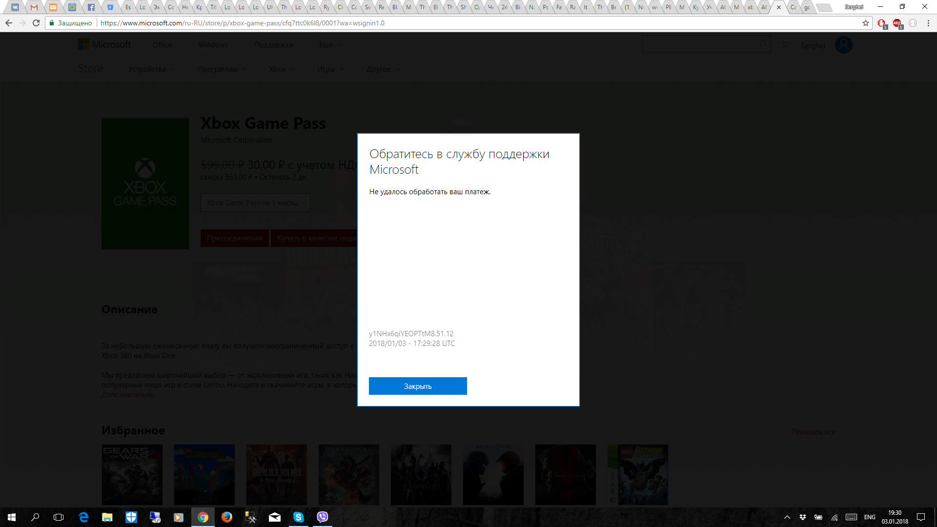Open the Gears of War 4 thumbnail
This screenshot has width=937, height=527.
[132, 474]
